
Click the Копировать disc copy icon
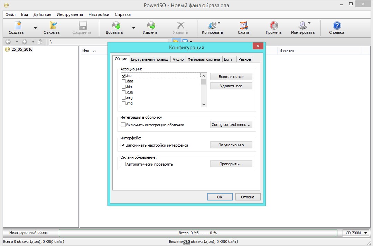point(212,26)
